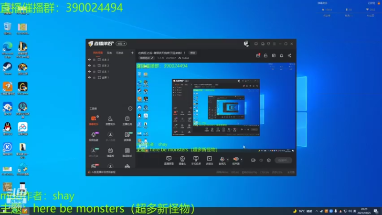Image resolution: width=382 pixels, height=215 pixels.
Task: Hide the 文本 1 source layer
Action: click(89, 71)
